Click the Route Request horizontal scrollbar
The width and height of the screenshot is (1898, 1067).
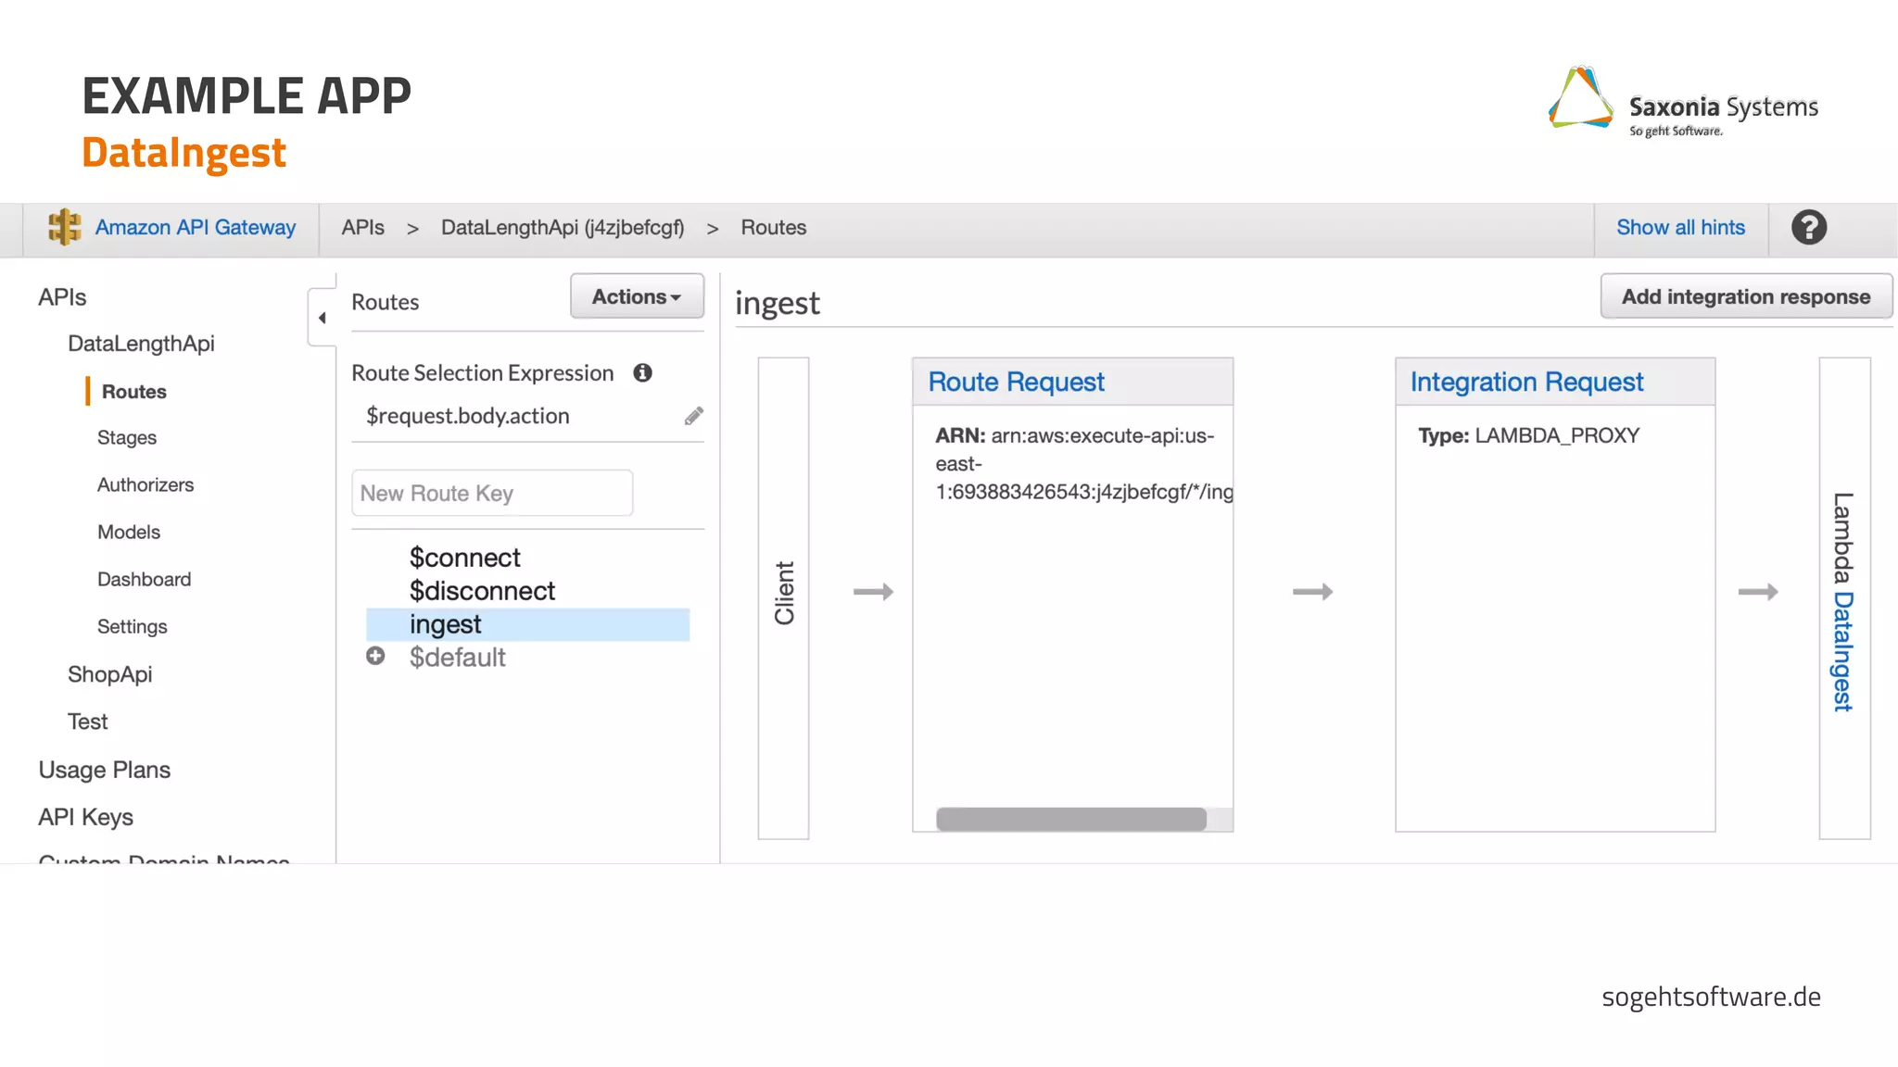[x=1071, y=819]
